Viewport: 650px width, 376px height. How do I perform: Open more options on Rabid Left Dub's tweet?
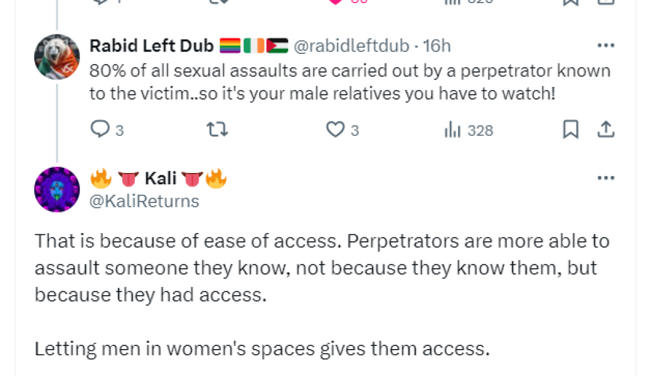click(x=606, y=45)
